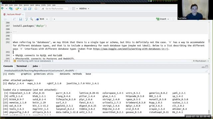Clear the console with the broom icon
Viewport: 213px width, 119px height.
(206, 71)
